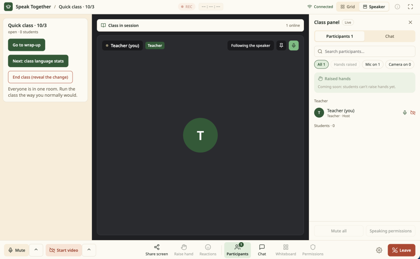Switch to Grid view

(348, 7)
